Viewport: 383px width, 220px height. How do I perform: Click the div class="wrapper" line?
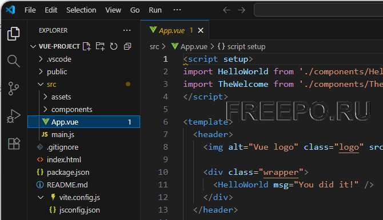[x=256, y=172]
